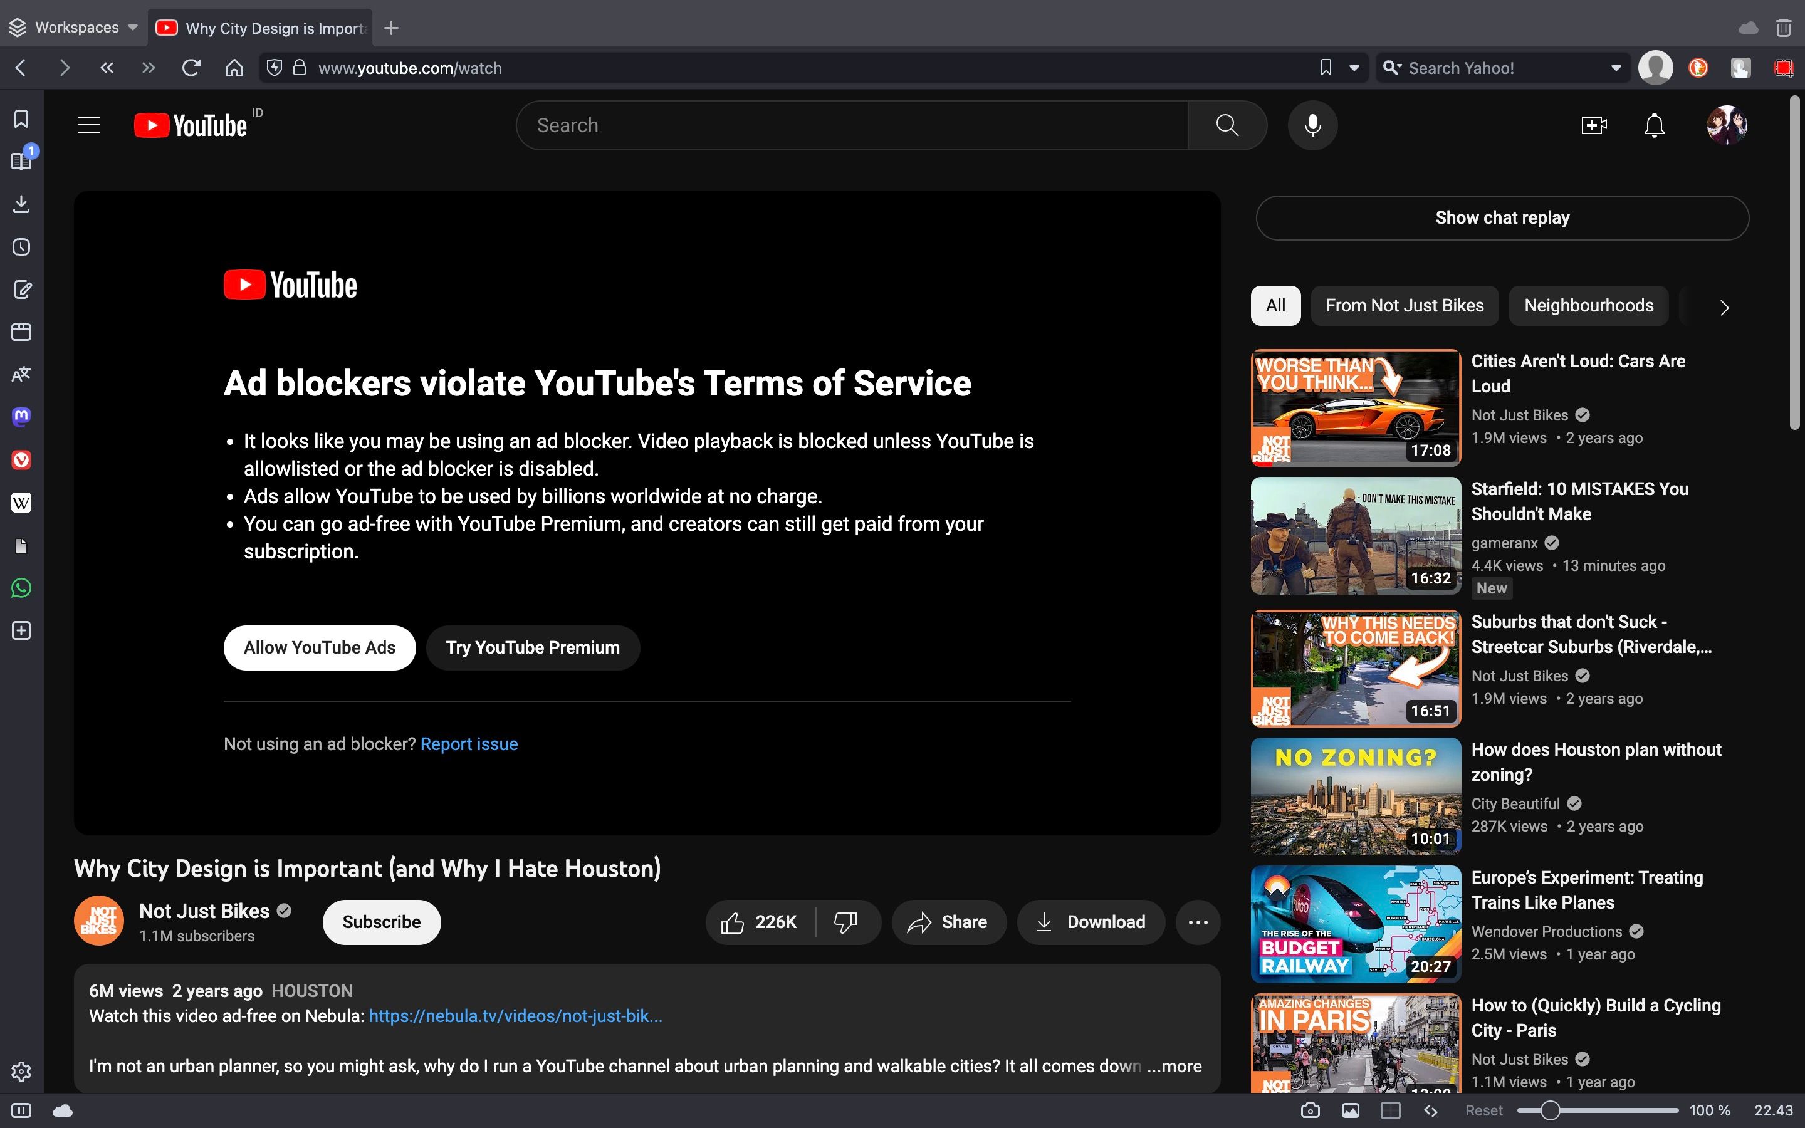Drag the browser zoom slider at 100%
The image size is (1805, 1128).
pos(1549,1111)
